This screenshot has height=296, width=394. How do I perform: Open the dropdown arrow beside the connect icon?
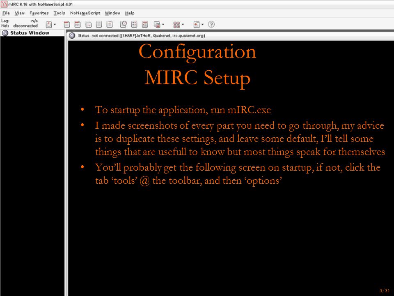[55, 24]
